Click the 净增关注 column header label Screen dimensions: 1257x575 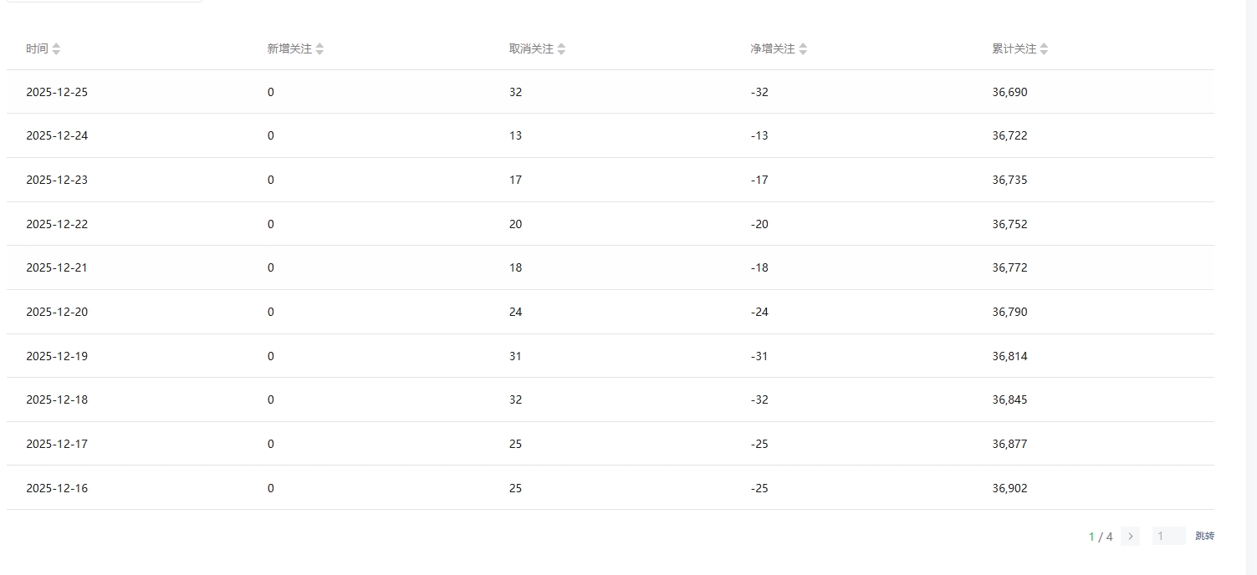click(x=773, y=49)
